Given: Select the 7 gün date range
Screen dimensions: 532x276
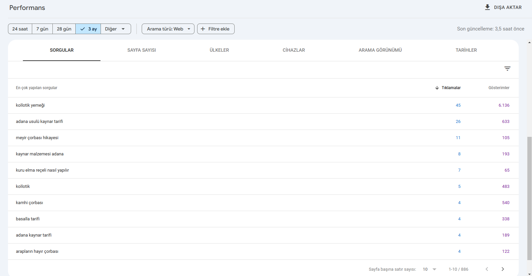Looking at the screenshot, I should [42, 29].
